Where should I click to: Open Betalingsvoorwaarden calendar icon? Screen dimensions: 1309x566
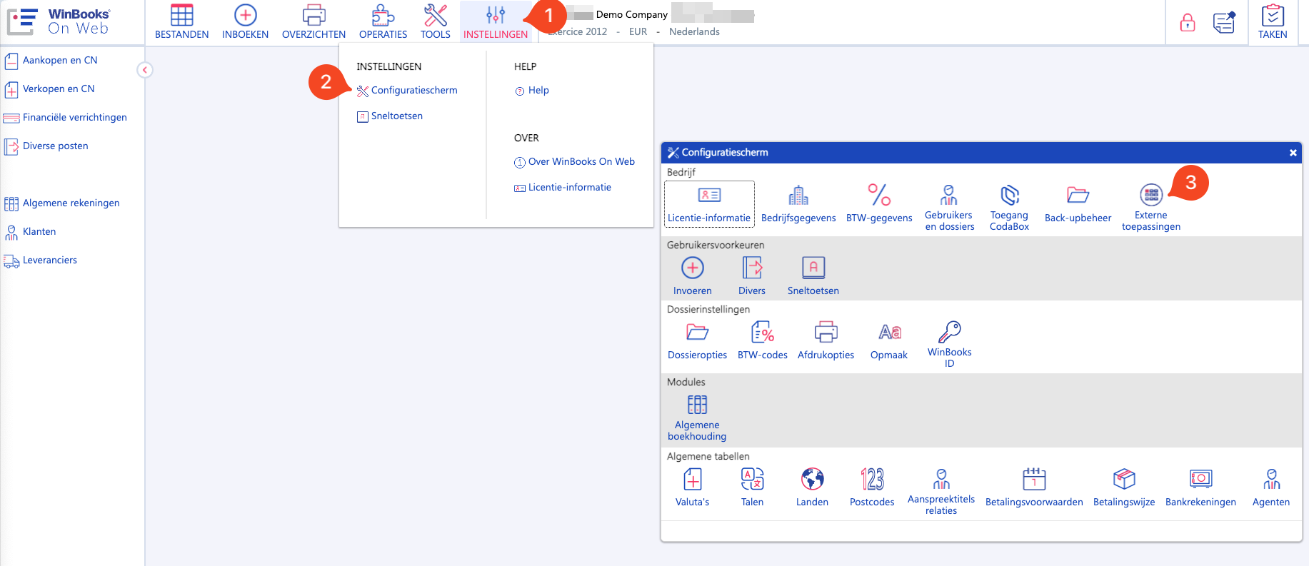pos(1034,487)
